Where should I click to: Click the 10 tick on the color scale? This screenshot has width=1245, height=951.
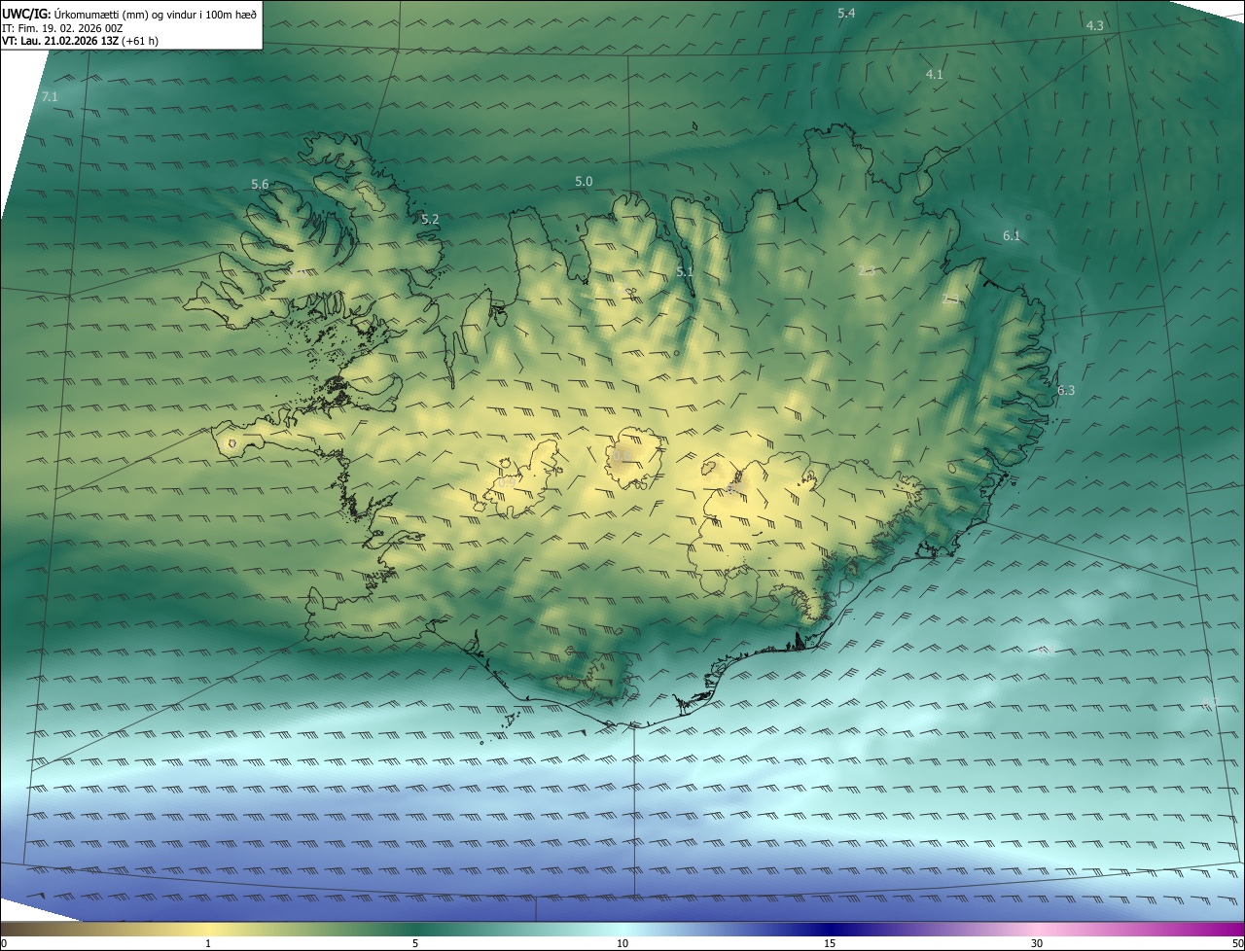622,943
